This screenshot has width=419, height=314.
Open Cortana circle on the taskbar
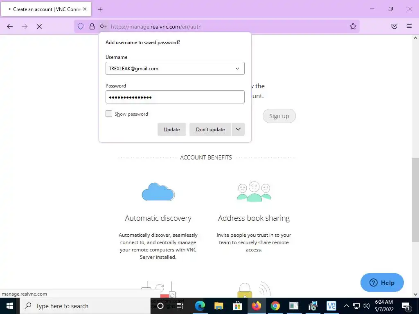tap(160, 306)
